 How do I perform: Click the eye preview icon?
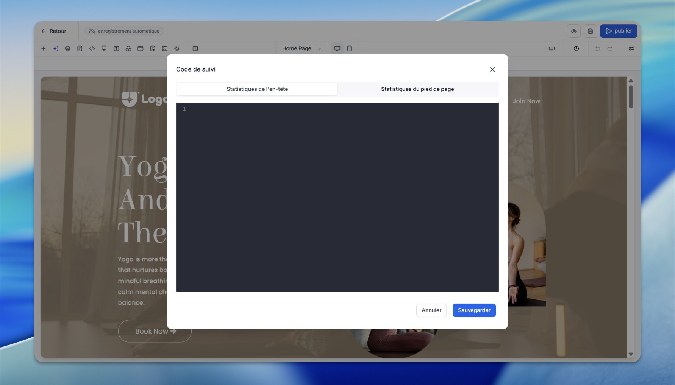574,31
